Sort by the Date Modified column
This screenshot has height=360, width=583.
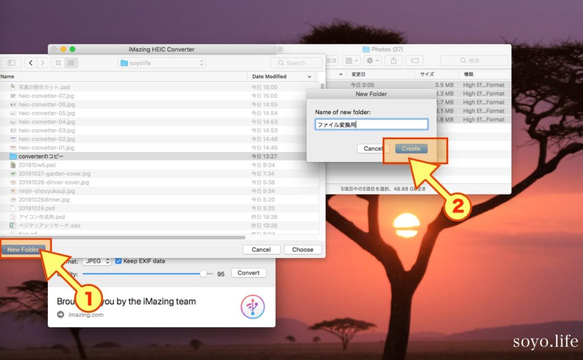click(x=269, y=77)
